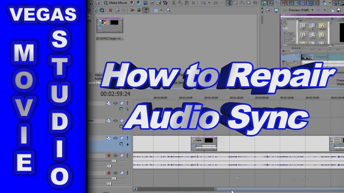Arm the upper audio track for recording
Image resolution: width=344 pixels, height=193 pixels.
[109, 155]
